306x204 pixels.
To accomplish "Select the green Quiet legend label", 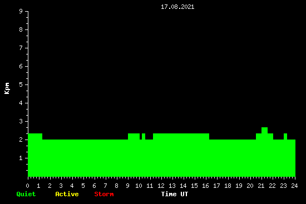I will click(x=26, y=194).
